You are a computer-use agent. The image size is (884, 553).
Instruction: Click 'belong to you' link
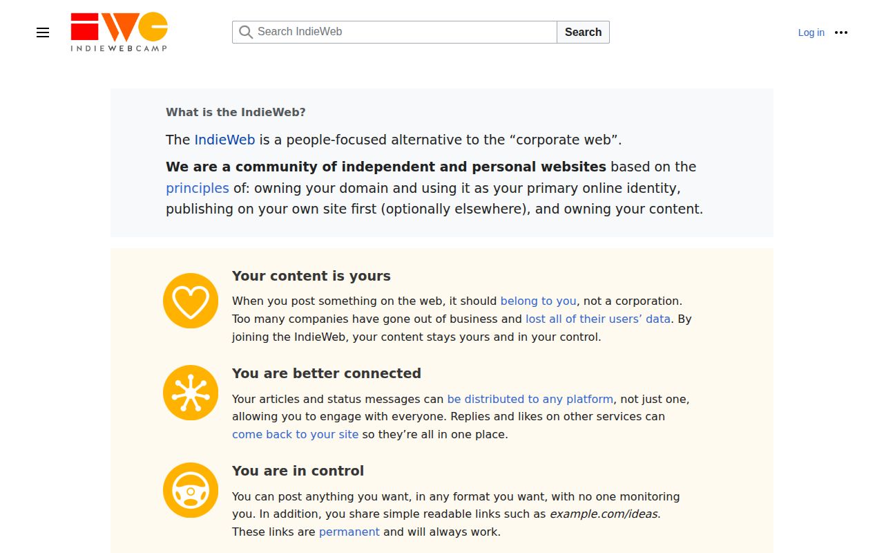point(538,301)
